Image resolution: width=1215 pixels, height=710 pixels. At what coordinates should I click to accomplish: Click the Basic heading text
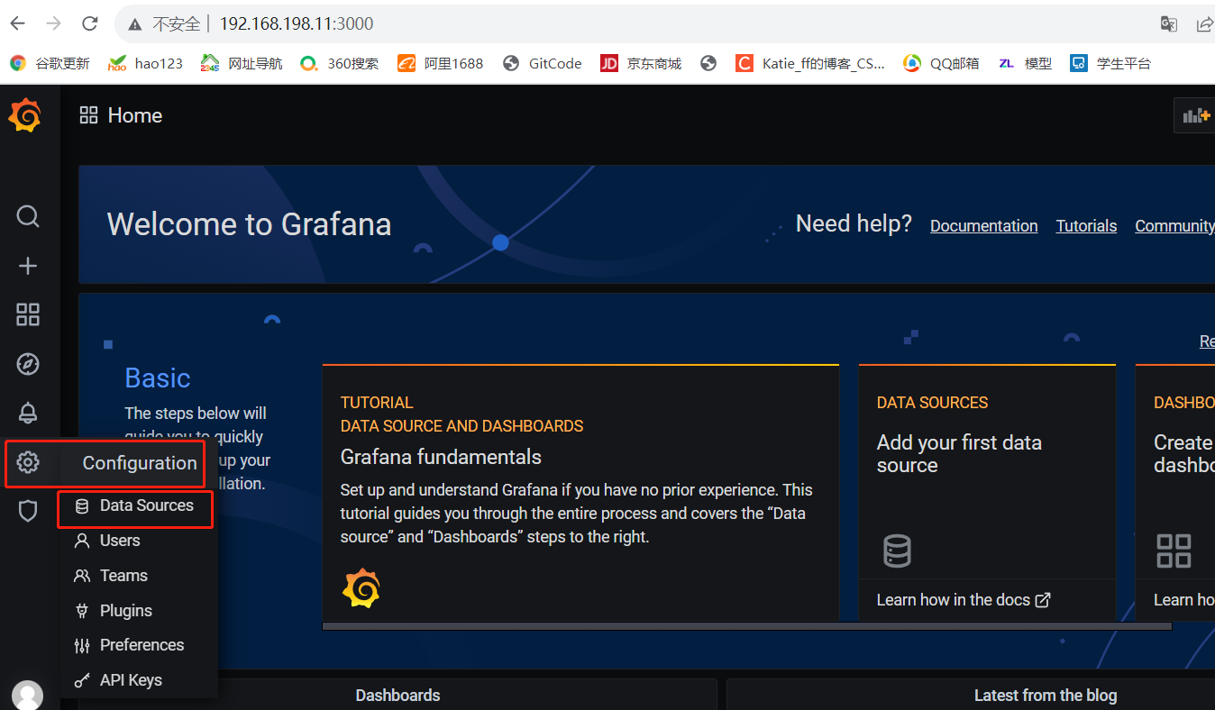pyautogui.click(x=158, y=378)
